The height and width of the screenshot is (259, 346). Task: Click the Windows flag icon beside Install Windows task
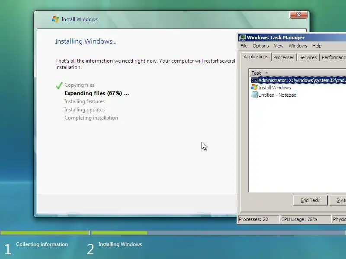point(254,87)
